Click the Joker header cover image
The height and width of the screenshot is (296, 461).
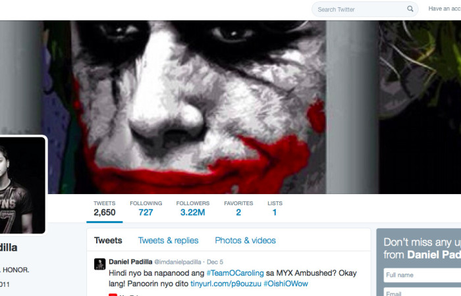click(230, 107)
